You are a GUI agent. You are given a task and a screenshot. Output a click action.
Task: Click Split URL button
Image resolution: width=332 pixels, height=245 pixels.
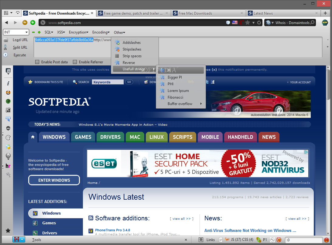tap(20, 47)
